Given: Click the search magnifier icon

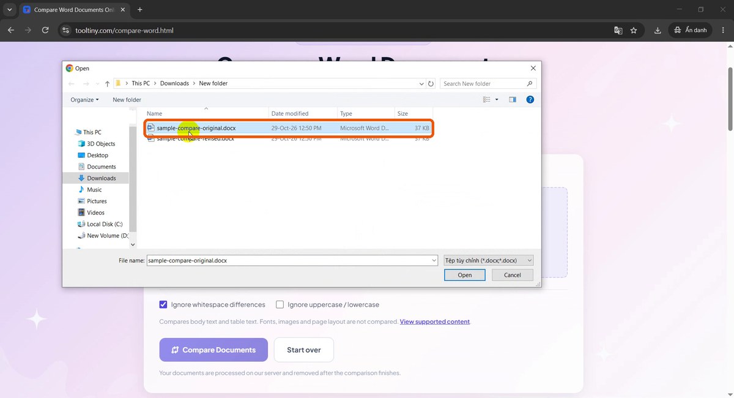Looking at the screenshot, I should (x=530, y=84).
